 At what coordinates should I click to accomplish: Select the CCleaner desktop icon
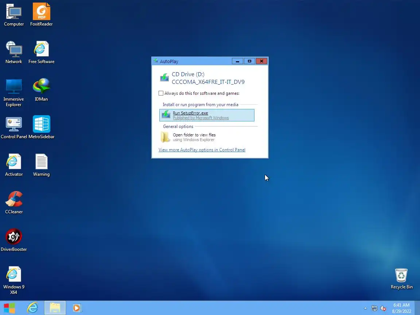[x=14, y=202]
